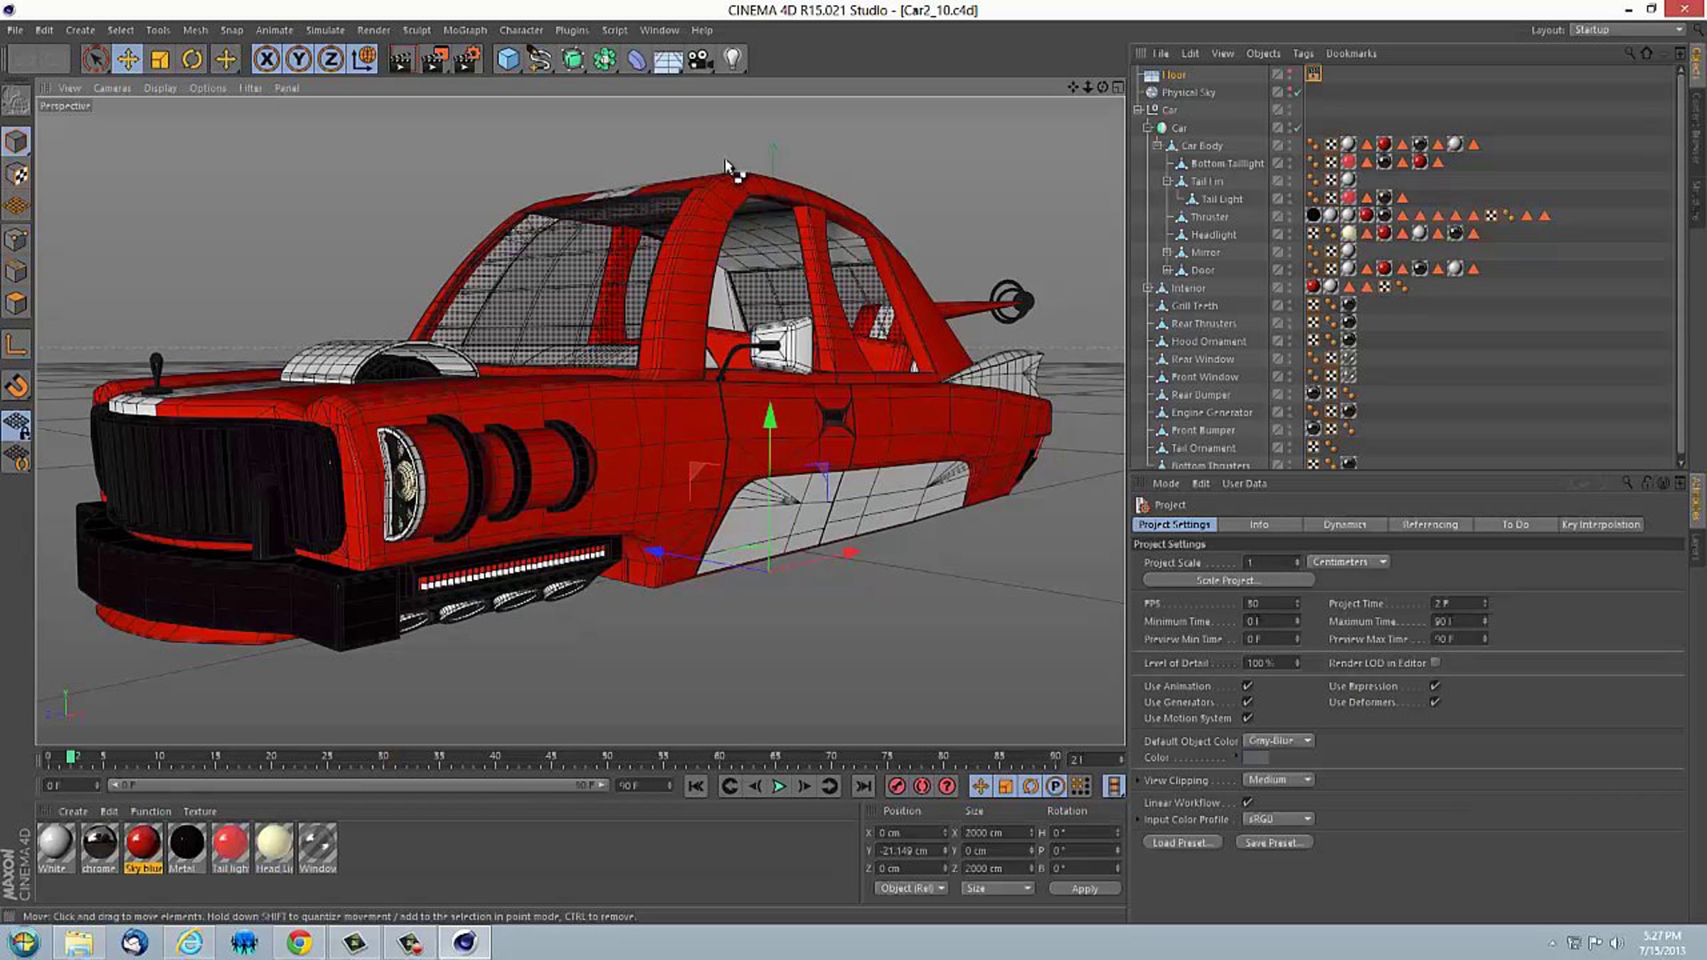Toggle Z axis lock
Screen dimensions: 1707x960
tap(331, 59)
